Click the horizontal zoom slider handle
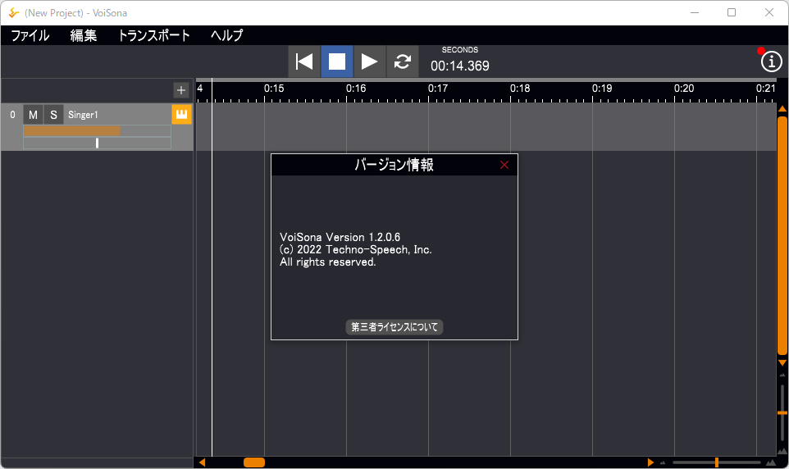The width and height of the screenshot is (789, 469). point(717,462)
